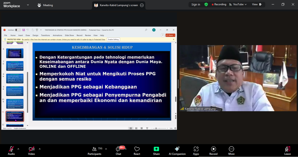Screen dimensions: 298x157
Task: Open the More options menu
Action: pos(231,150)
